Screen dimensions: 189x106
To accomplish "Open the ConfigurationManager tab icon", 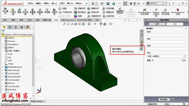I will [16, 27].
